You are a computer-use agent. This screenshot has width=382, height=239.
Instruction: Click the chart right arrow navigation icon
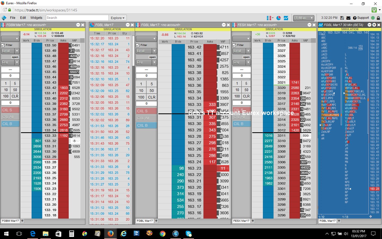point(370,217)
